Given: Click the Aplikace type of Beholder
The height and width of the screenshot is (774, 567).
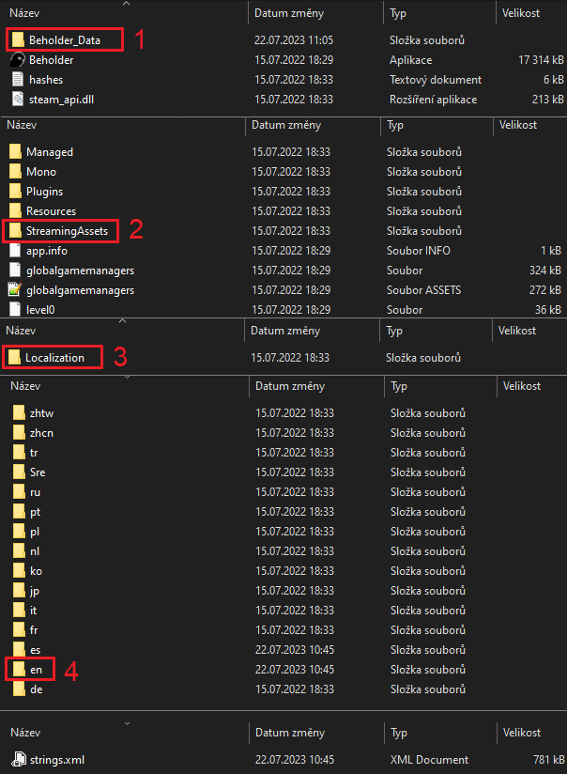Looking at the screenshot, I should tap(410, 60).
